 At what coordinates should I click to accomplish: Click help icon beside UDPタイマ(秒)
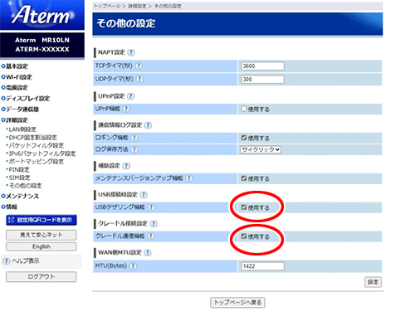point(139,79)
